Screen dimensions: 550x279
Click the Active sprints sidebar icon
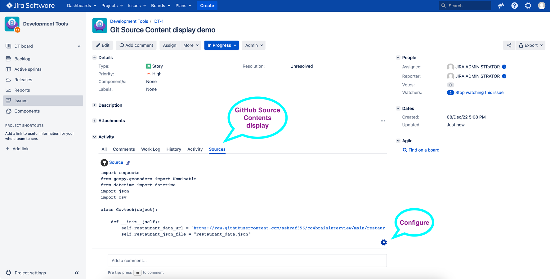click(8, 69)
